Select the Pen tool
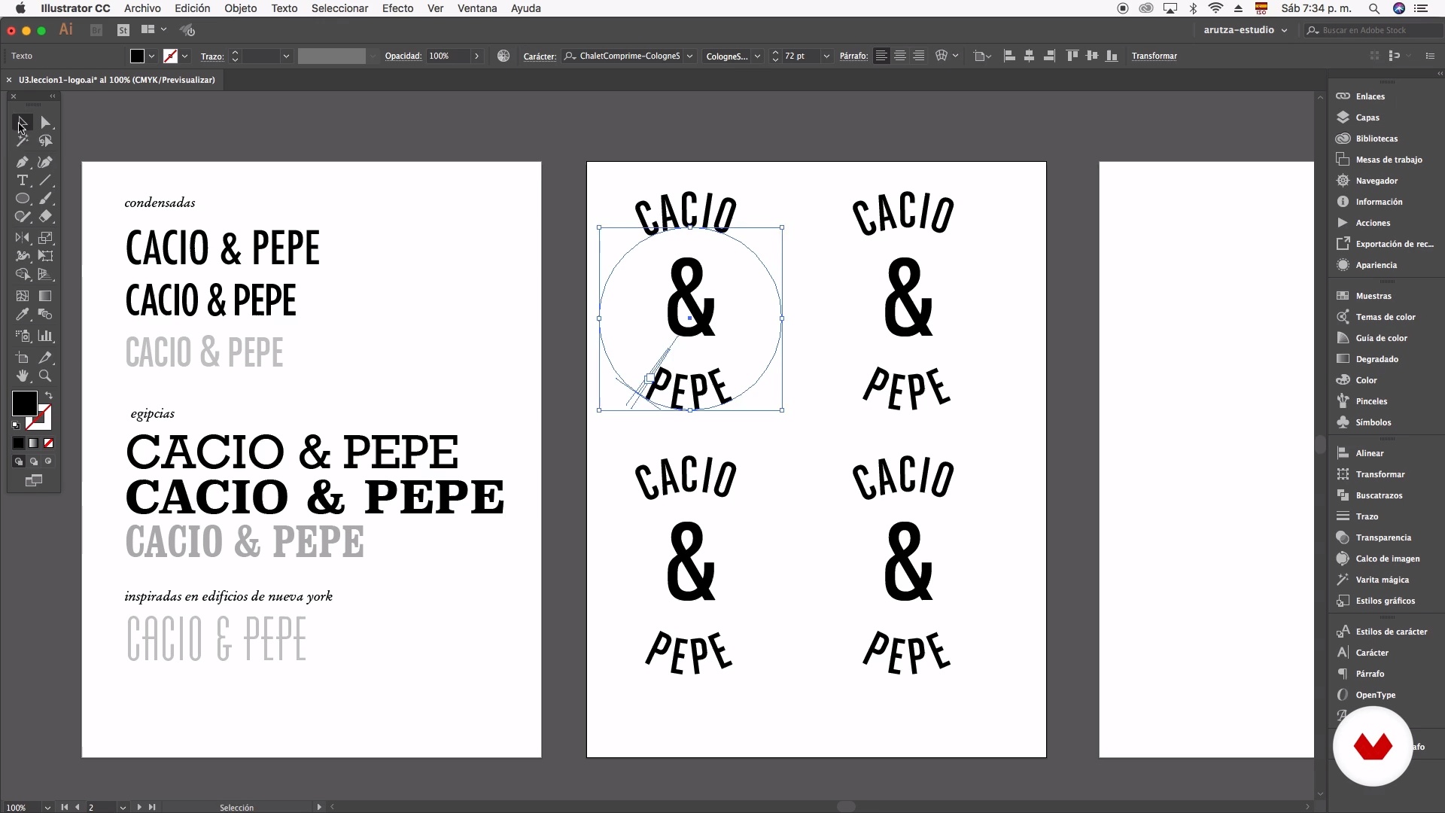This screenshot has height=813, width=1445. (x=23, y=162)
